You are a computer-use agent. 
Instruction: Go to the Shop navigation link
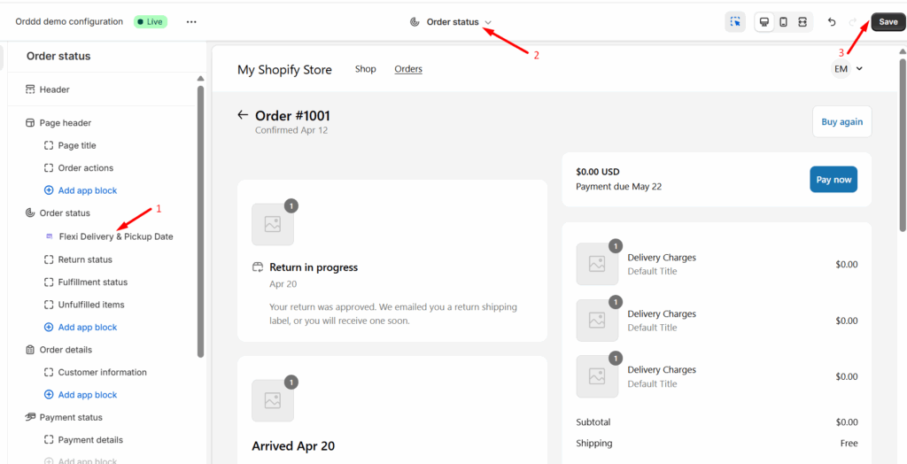pos(366,69)
